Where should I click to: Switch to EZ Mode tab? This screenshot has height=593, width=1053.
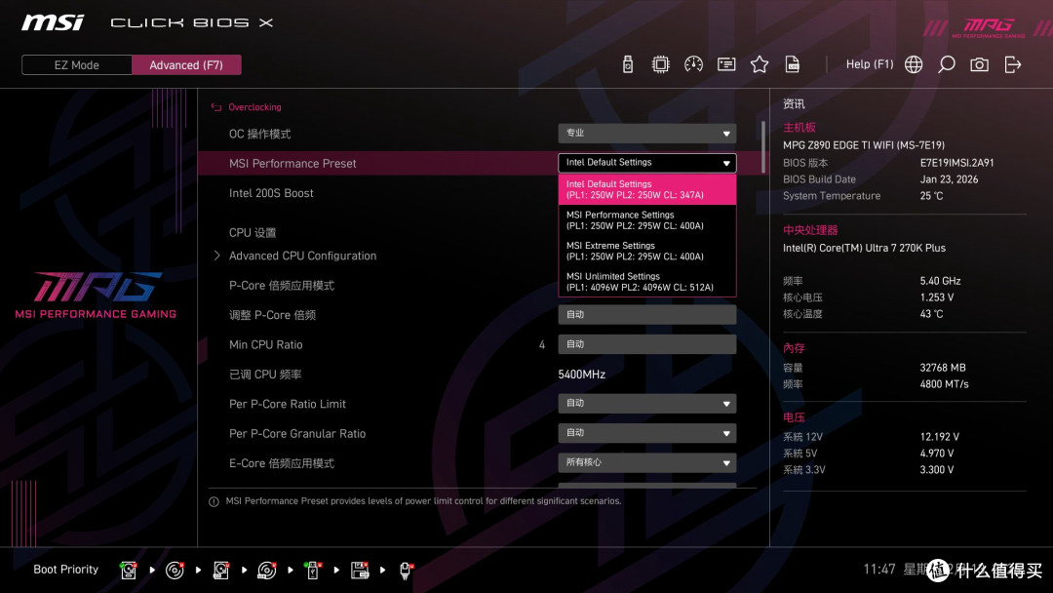tap(77, 65)
